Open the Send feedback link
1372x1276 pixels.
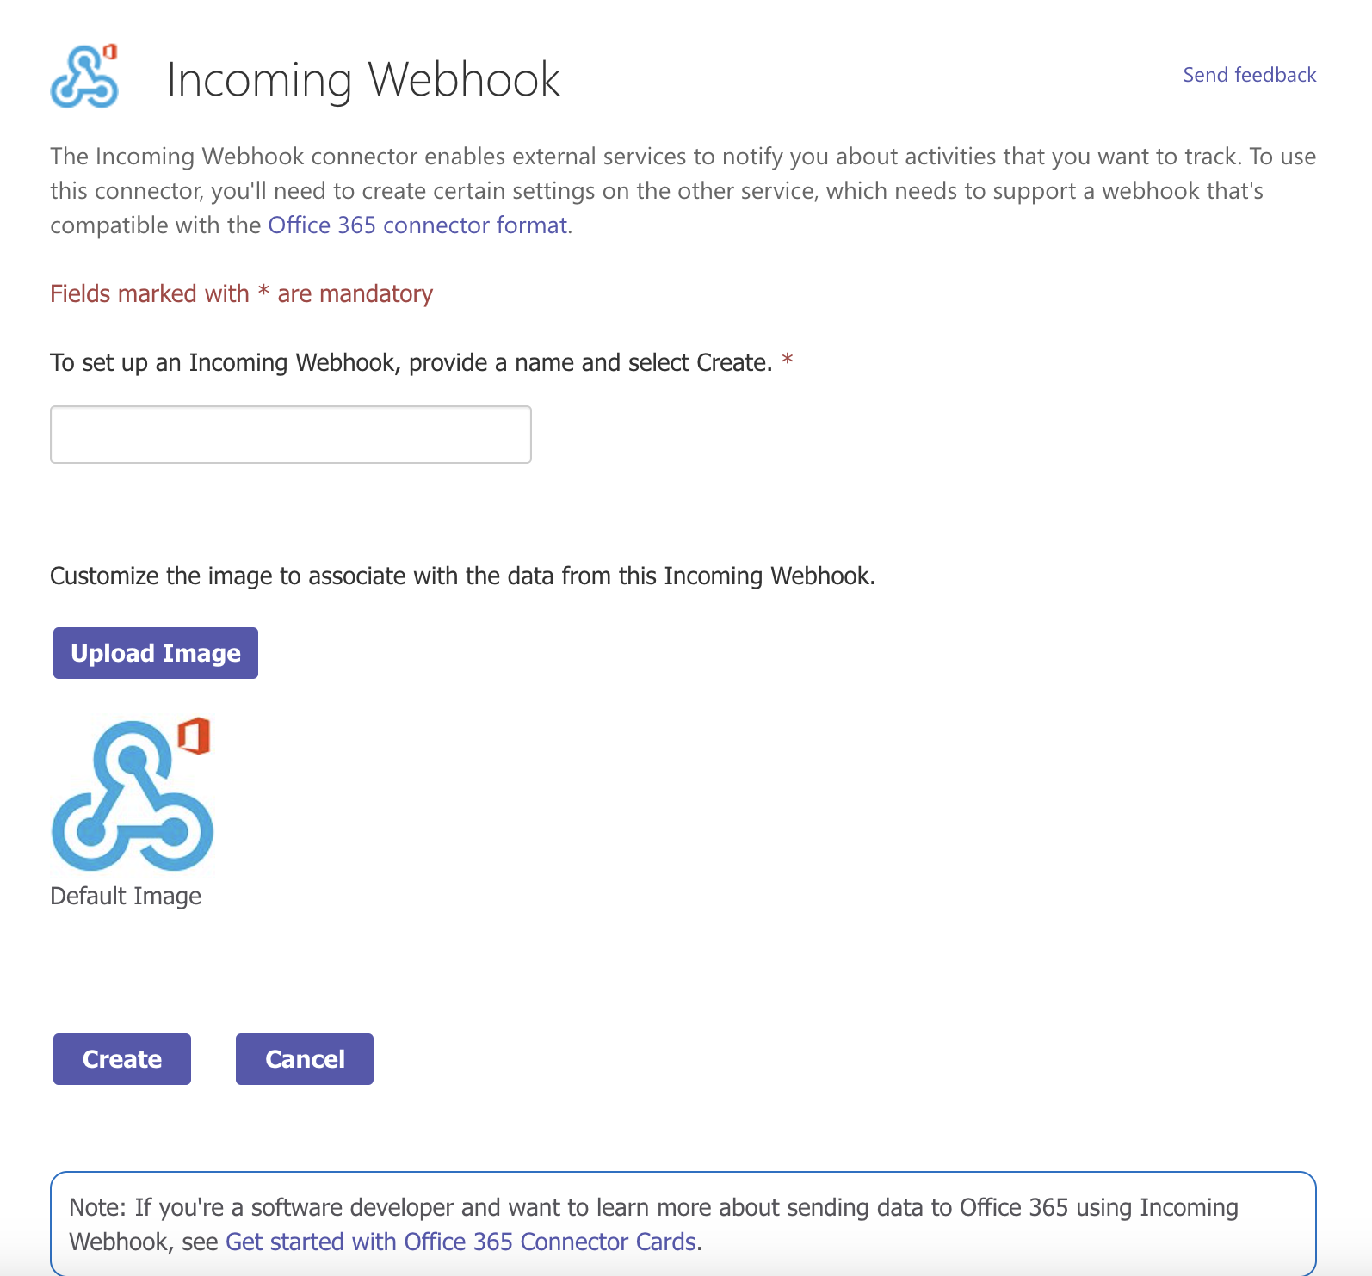[x=1250, y=75]
